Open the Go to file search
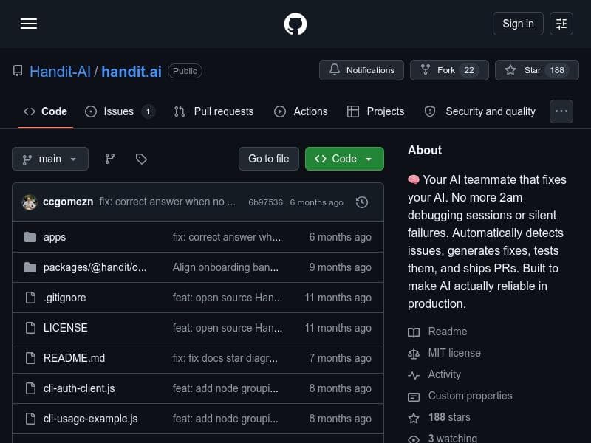This screenshot has height=443, width=591. coord(268,159)
